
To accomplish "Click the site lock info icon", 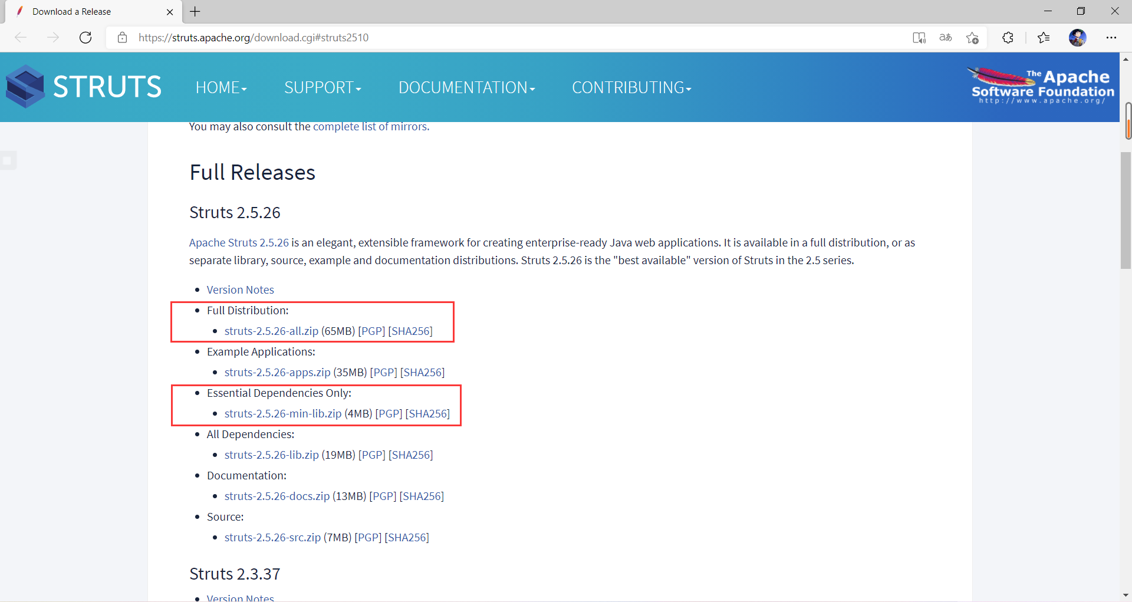I will (122, 38).
